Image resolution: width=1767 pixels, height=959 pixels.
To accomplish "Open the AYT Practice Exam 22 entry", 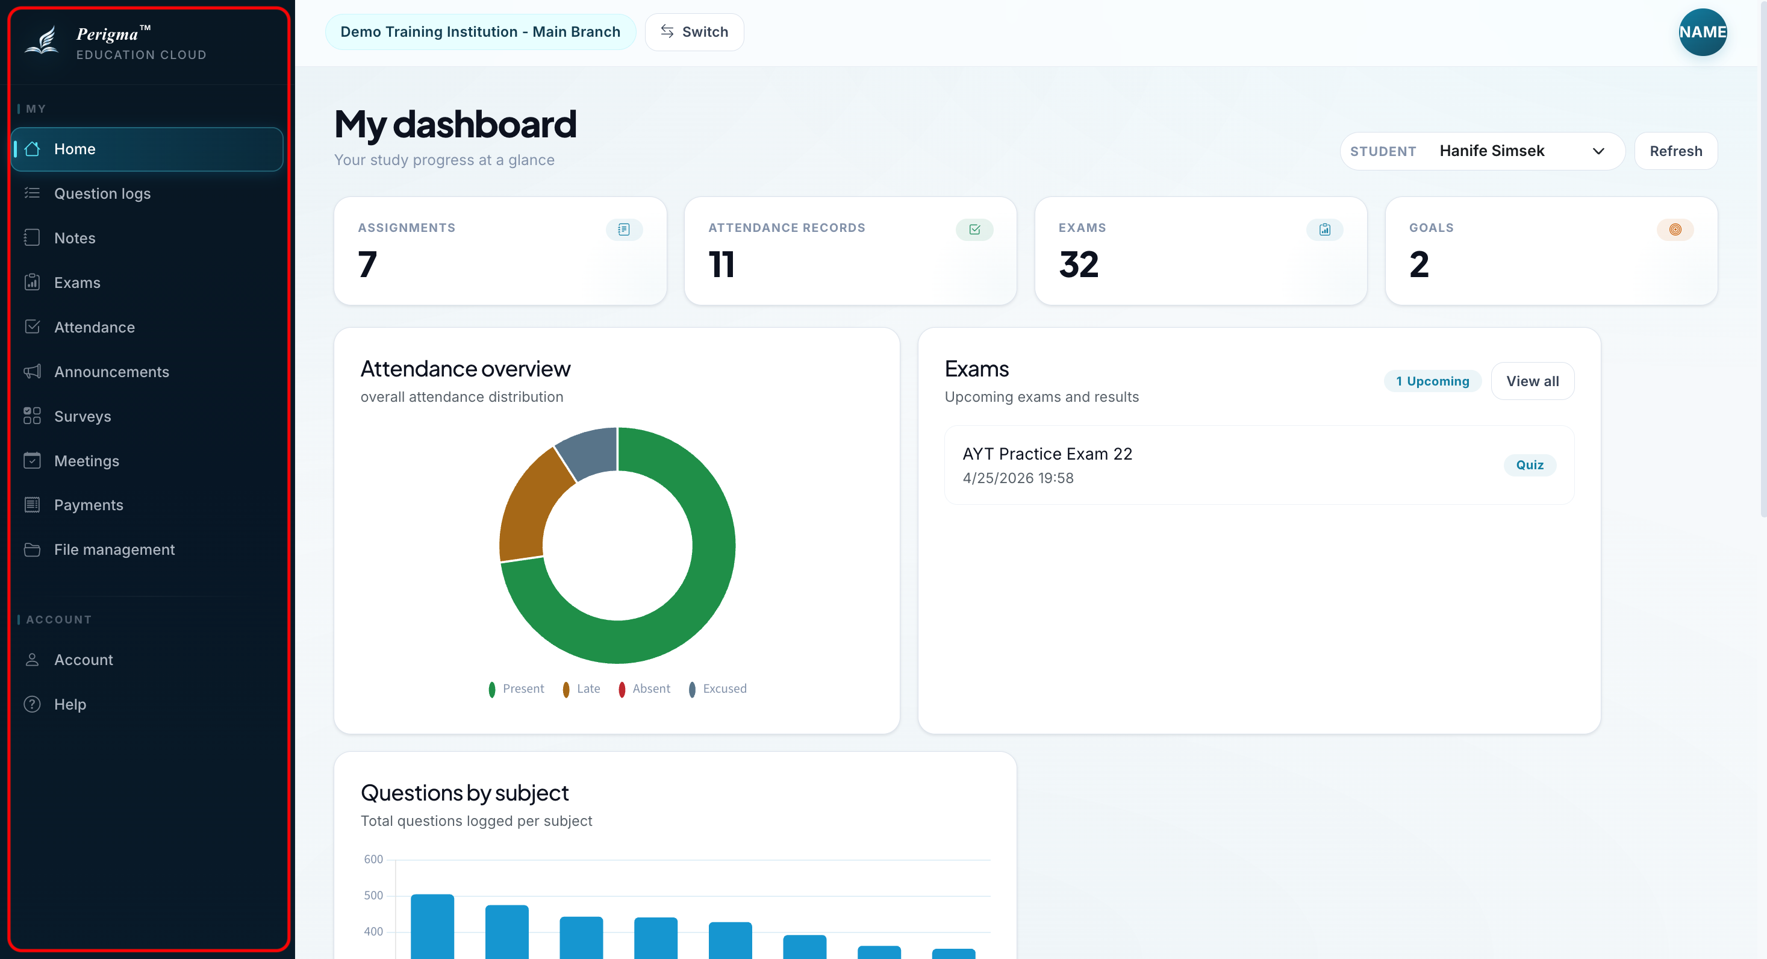I will tap(1259, 465).
